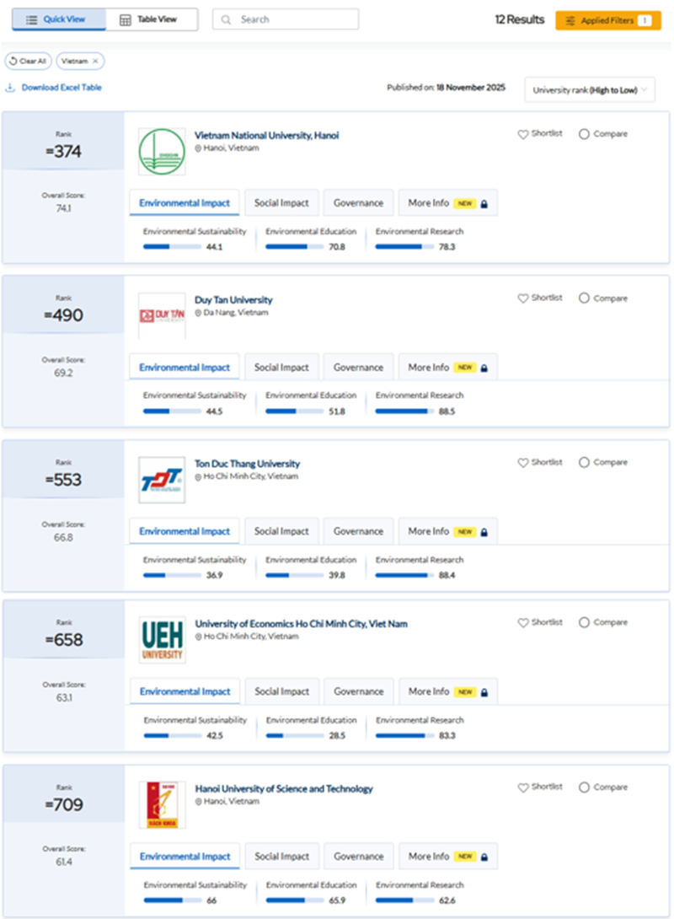Enable Compare for Vietnam National University, Hanoi
The width and height of the screenshot is (674, 919).
584,134
